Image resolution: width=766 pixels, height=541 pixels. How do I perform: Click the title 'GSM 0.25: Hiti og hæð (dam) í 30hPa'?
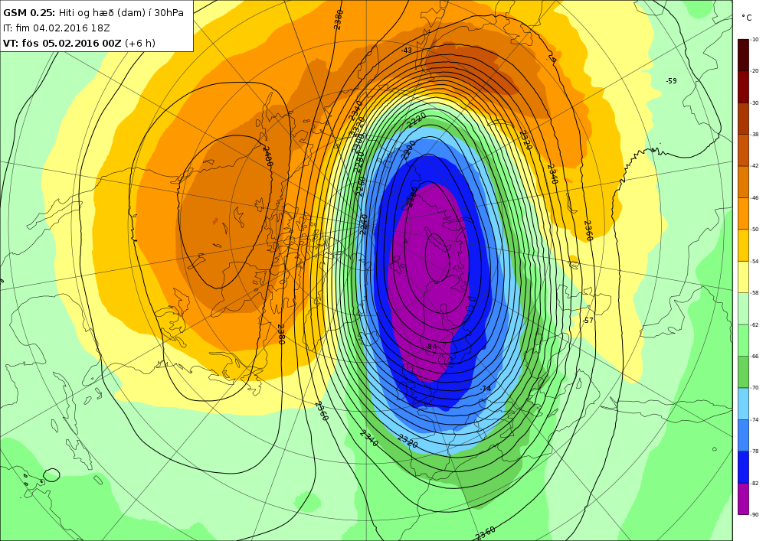(93, 13)
